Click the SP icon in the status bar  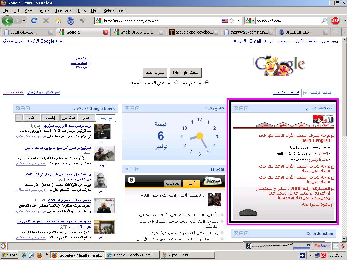tap(336, 246)
